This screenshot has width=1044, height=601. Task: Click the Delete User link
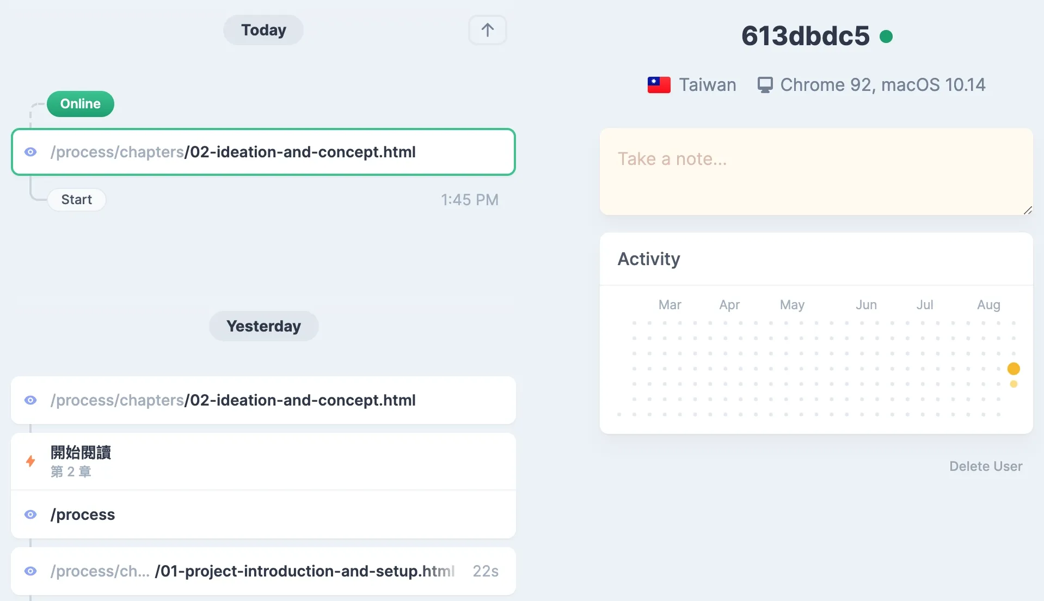[x=985, y=467]
